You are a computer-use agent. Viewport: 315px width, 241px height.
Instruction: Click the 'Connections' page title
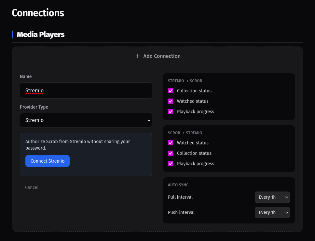click(38, 13)
